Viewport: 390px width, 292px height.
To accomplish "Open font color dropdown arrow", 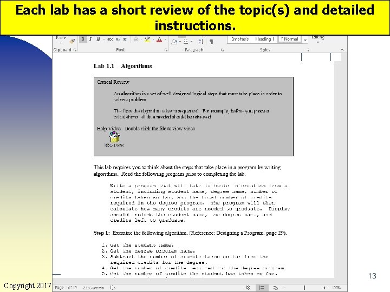I will (165, 39).
